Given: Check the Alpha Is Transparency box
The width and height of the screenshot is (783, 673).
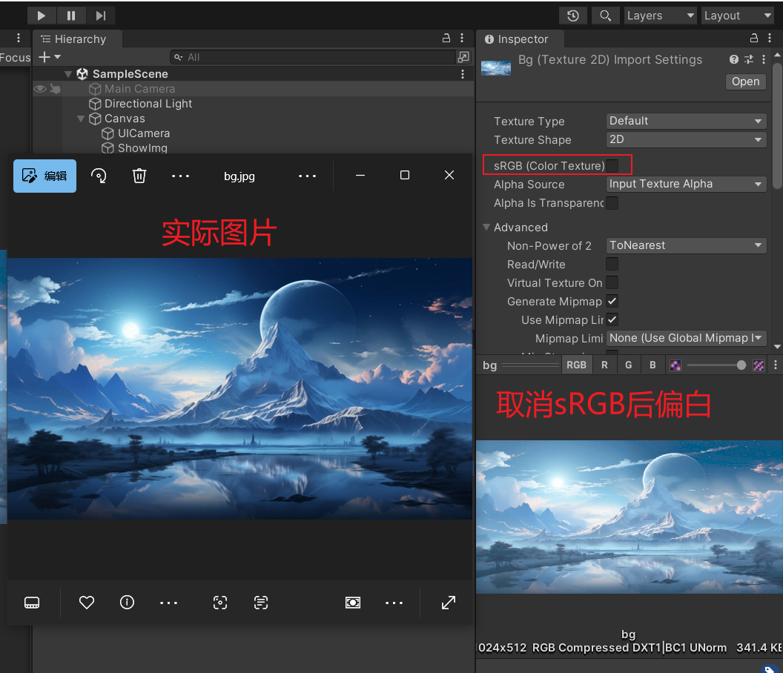Looking at the screenshot, I should [612, 203].
